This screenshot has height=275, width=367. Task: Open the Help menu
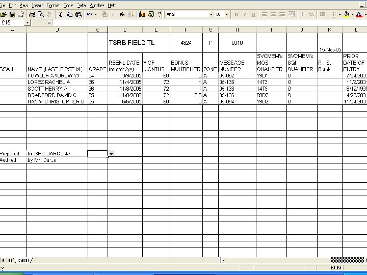tap(112, 5)
